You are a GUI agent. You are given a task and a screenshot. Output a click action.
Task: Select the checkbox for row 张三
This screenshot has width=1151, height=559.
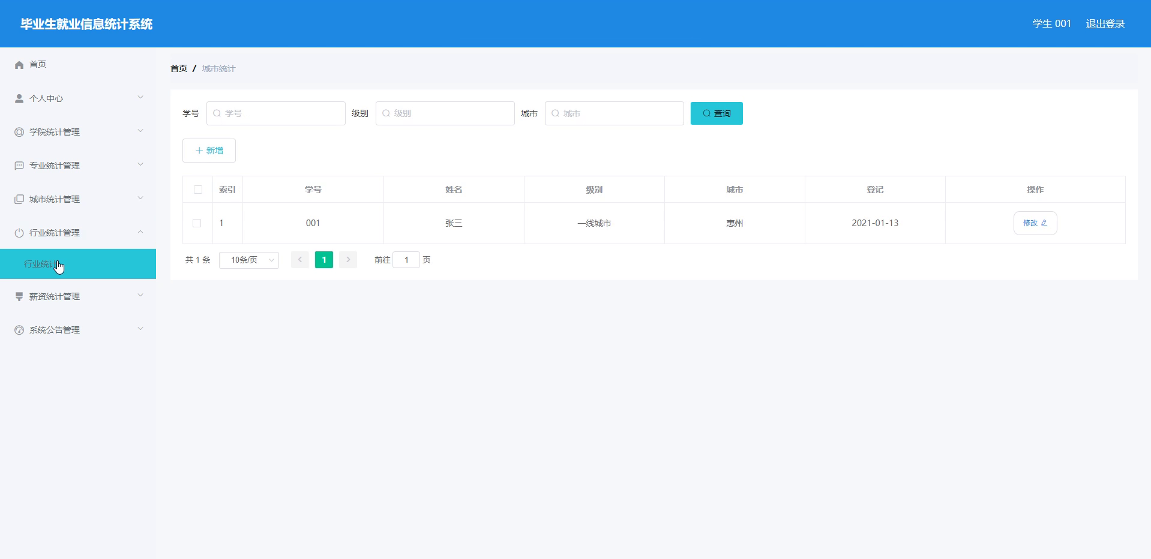tap(197, 223)
